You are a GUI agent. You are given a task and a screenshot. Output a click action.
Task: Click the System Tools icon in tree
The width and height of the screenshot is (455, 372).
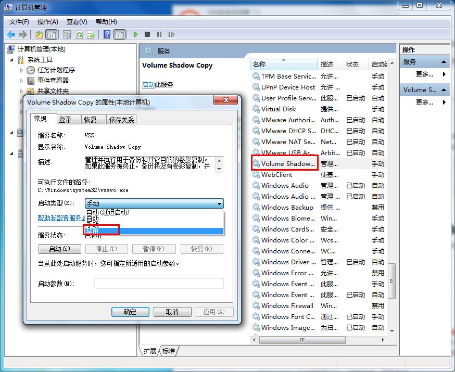pyautogui.click(x=21, y=60)
